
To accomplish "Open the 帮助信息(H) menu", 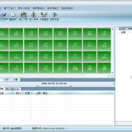I will pyautogui.click(x=67, y=8).
